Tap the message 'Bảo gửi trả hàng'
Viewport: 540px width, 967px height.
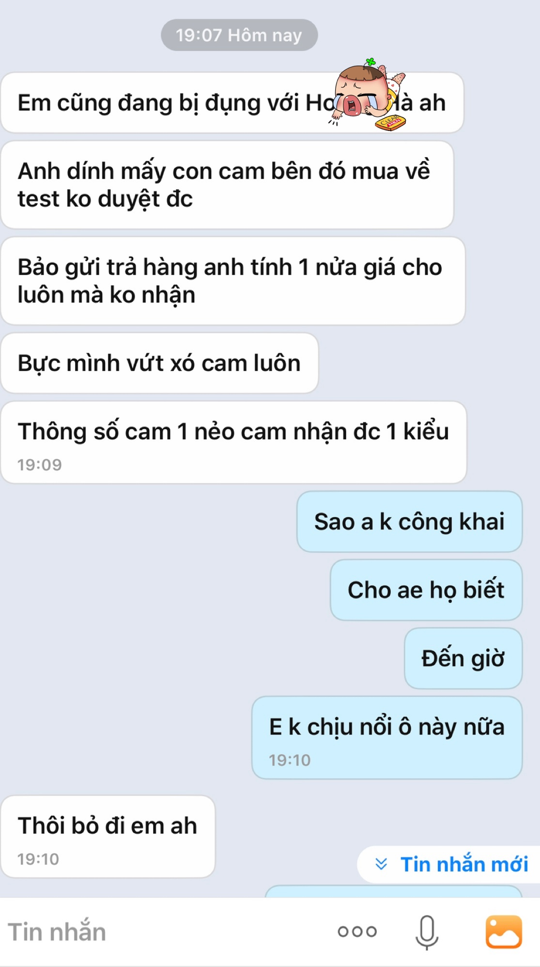tap(233, 281)
